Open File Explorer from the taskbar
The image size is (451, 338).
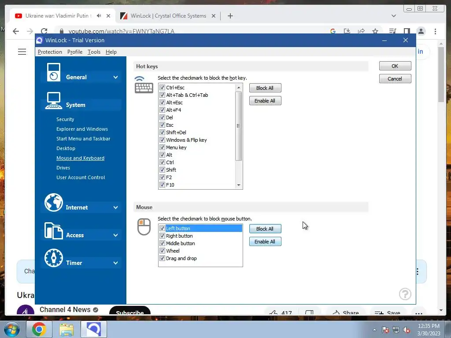tap(67, 329)
